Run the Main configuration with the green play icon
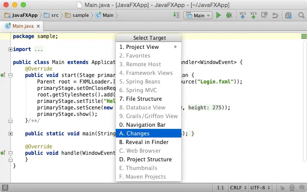The image size is (307, 192). [x=218, y=15]
